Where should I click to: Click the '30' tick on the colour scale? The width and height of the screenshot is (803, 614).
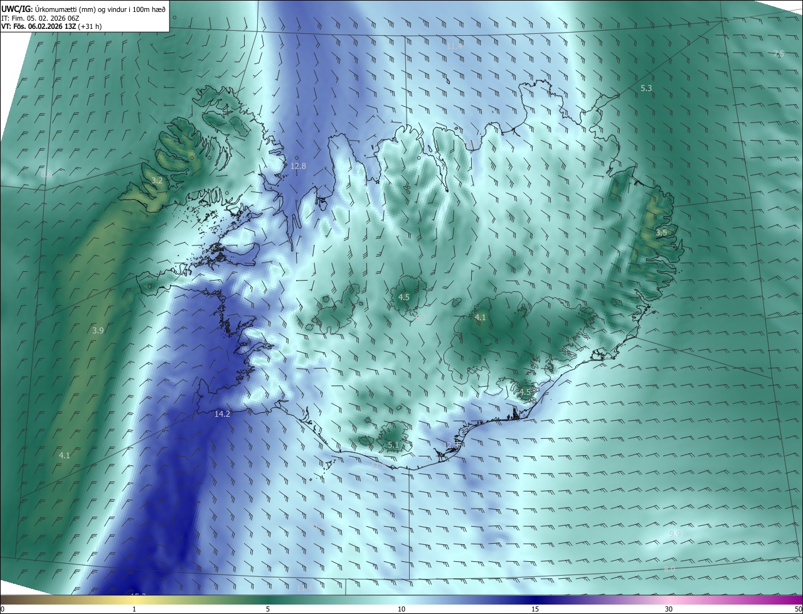tap(669, 609)
